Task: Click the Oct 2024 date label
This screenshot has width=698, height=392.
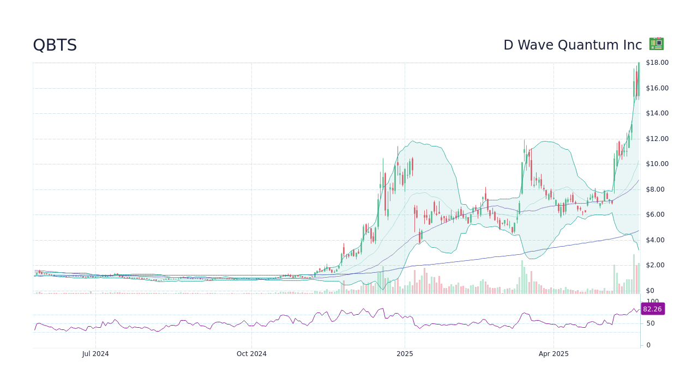Action: [x=251, y=354]
